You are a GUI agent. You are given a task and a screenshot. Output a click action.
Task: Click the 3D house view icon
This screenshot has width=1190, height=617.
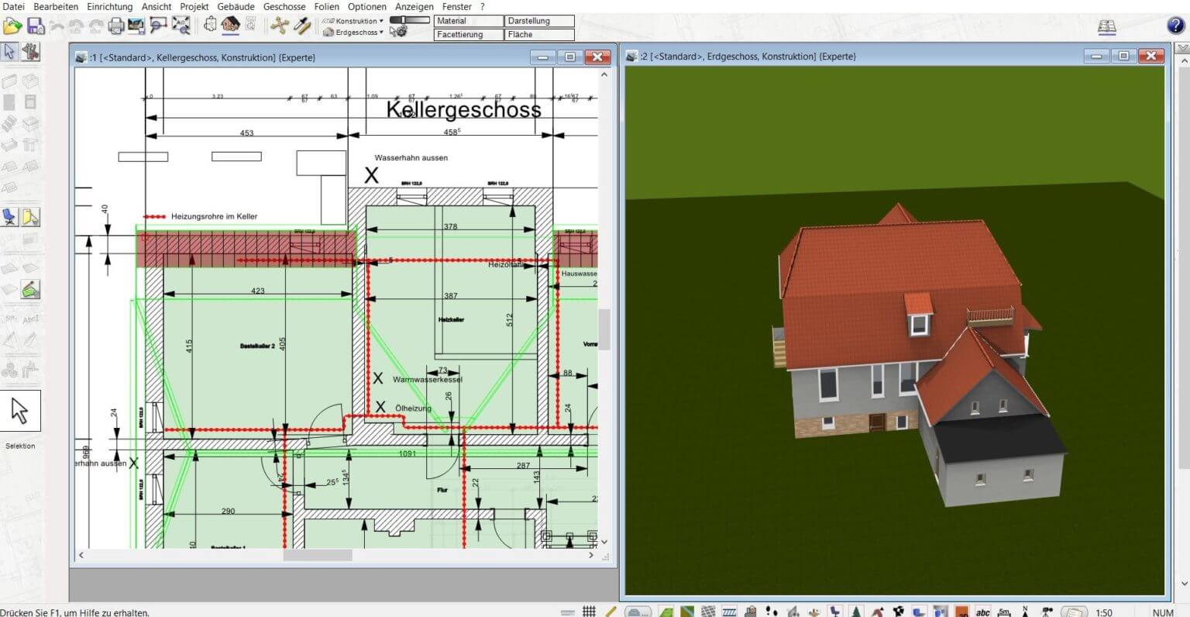pyautogui.click(x=230, y=26)
